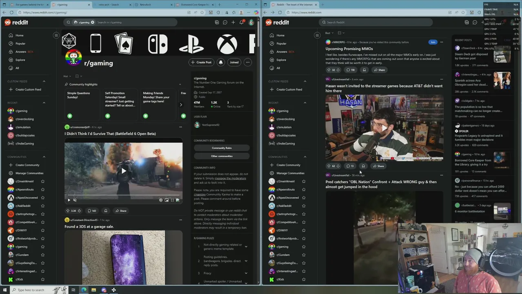
Task: Open user avatar menu in r/gaming window
Action: [x=251, y=22]
